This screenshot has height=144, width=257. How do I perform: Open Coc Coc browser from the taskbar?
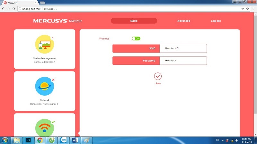click(x=52, y=140)
